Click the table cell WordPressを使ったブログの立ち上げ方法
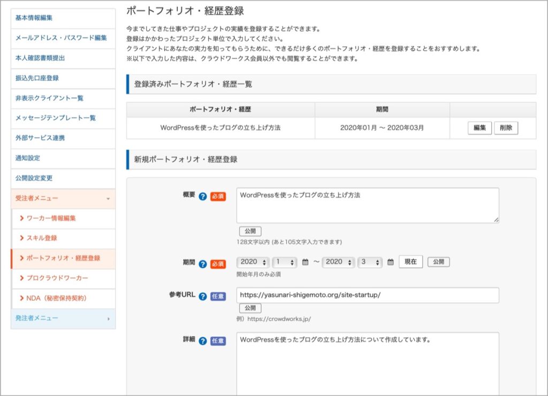The width and height of the screenshot is (548, 396). (x=220, y=128)
